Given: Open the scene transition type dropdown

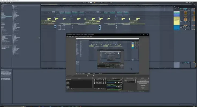Looking at the screenshot, I should pyautogui.click(x=129, y=80).
